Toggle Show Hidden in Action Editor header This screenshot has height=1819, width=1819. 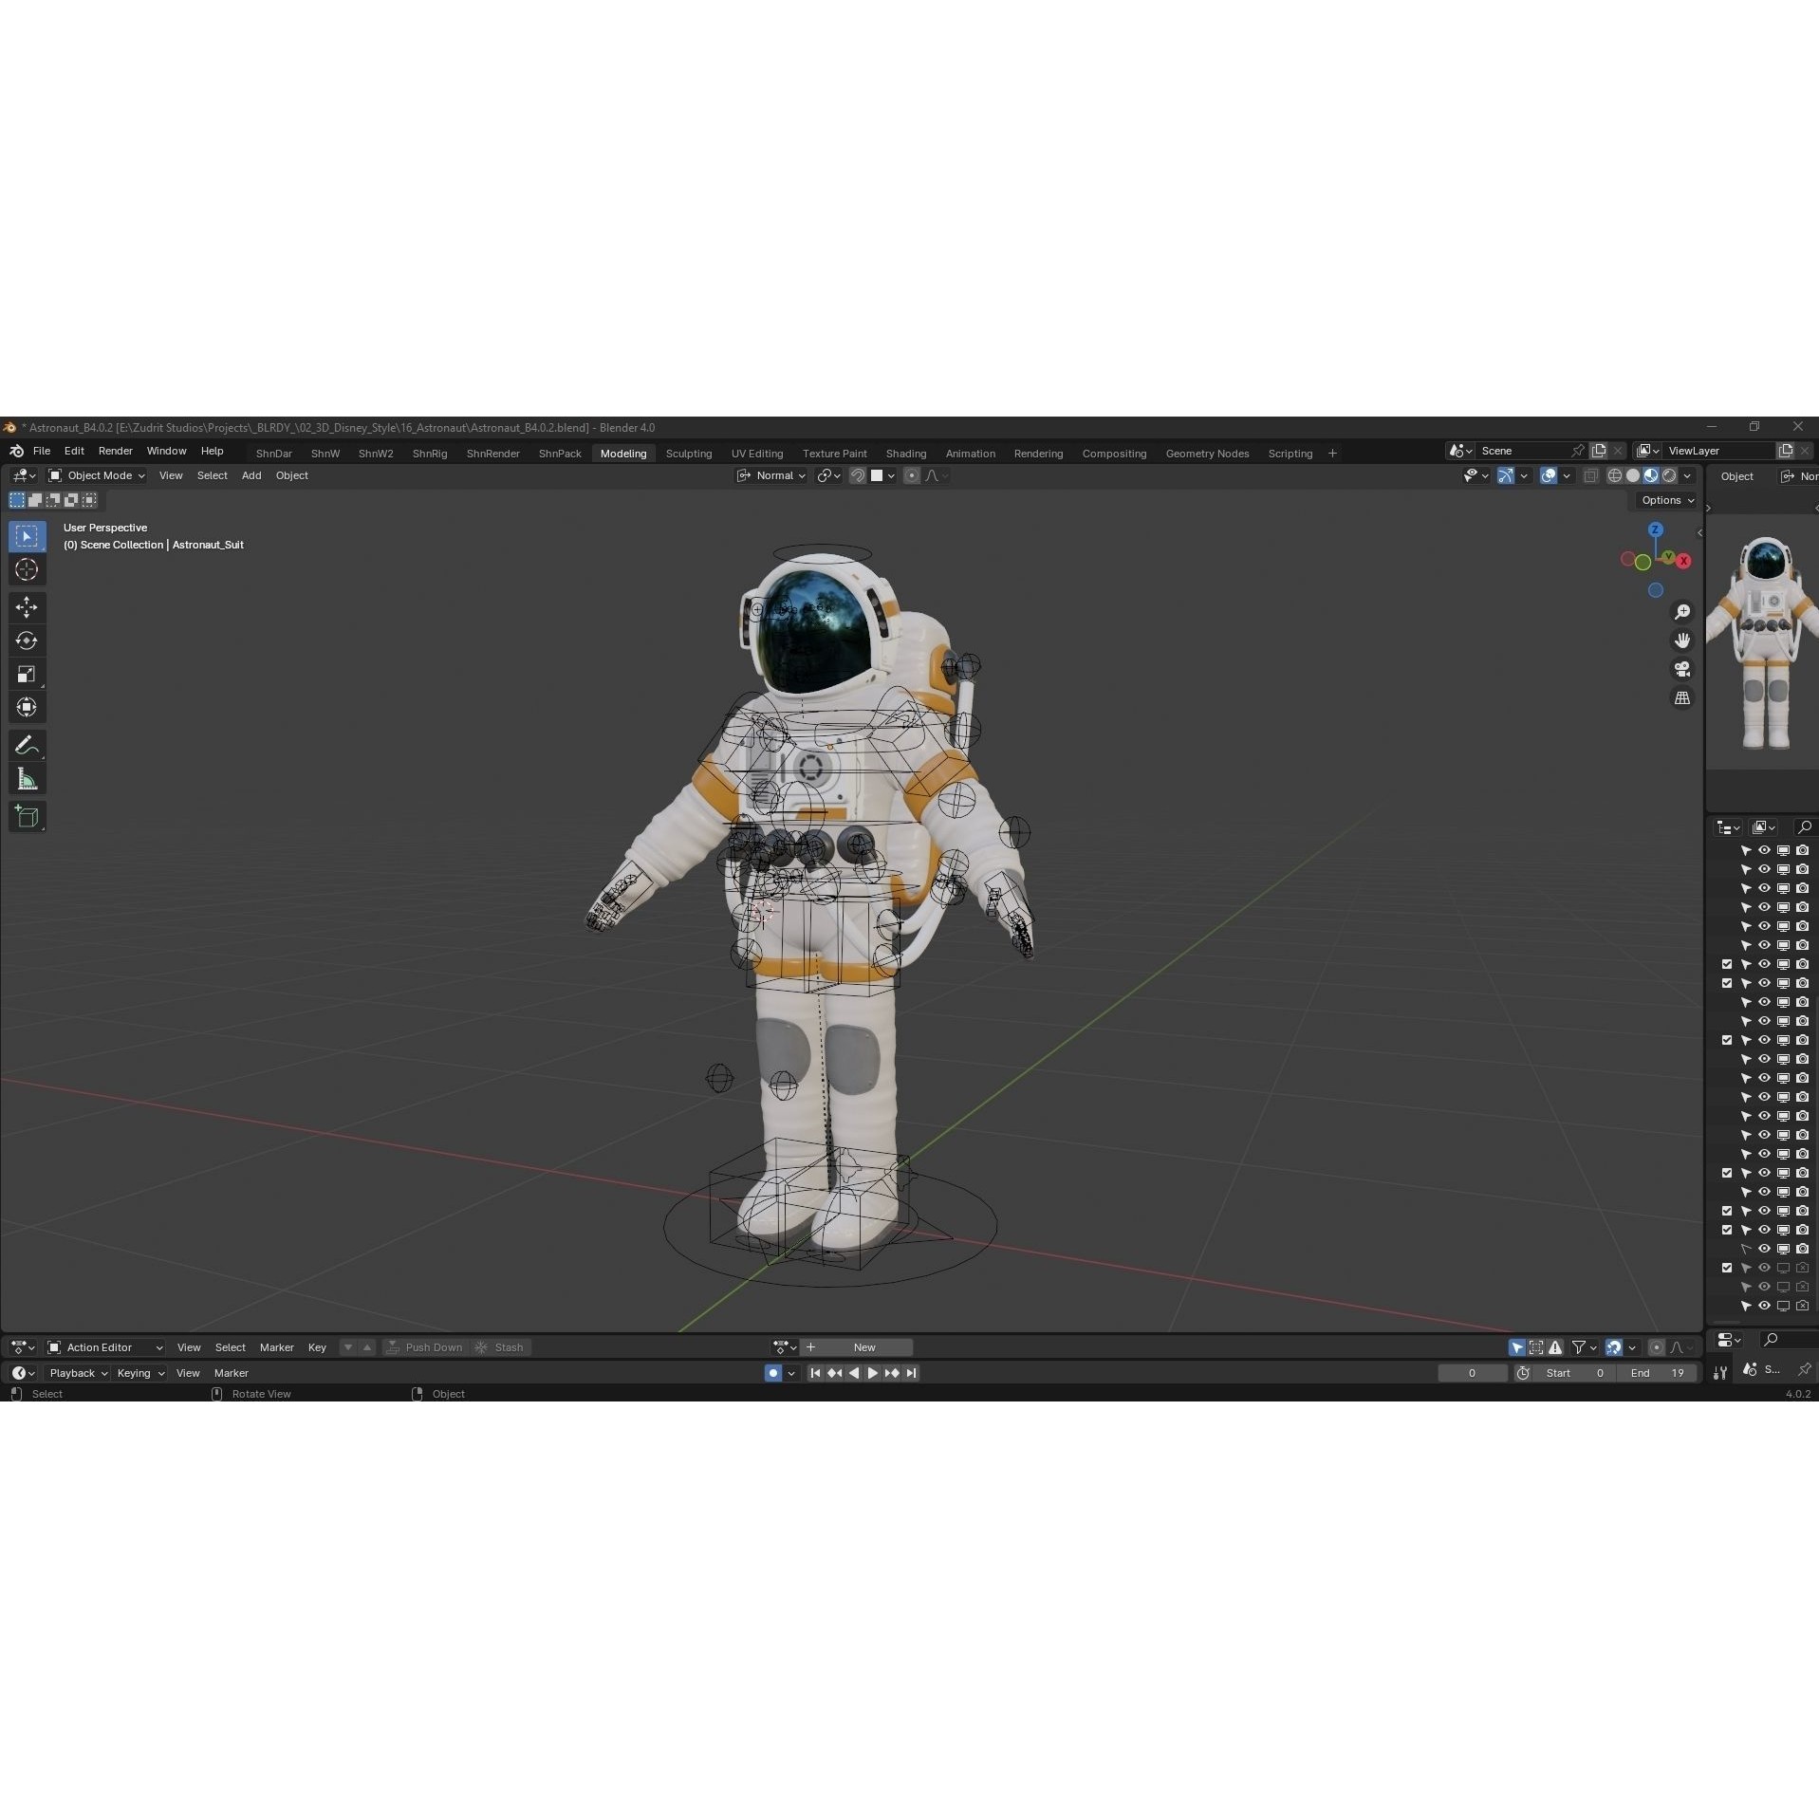(x=1536, y=1347)
